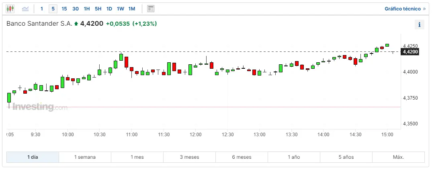Open the news/table layout icon

151,9
